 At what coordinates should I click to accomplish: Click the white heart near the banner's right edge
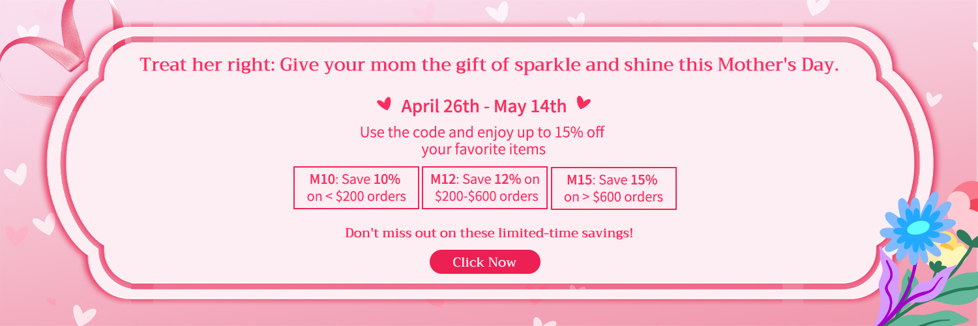934,99
